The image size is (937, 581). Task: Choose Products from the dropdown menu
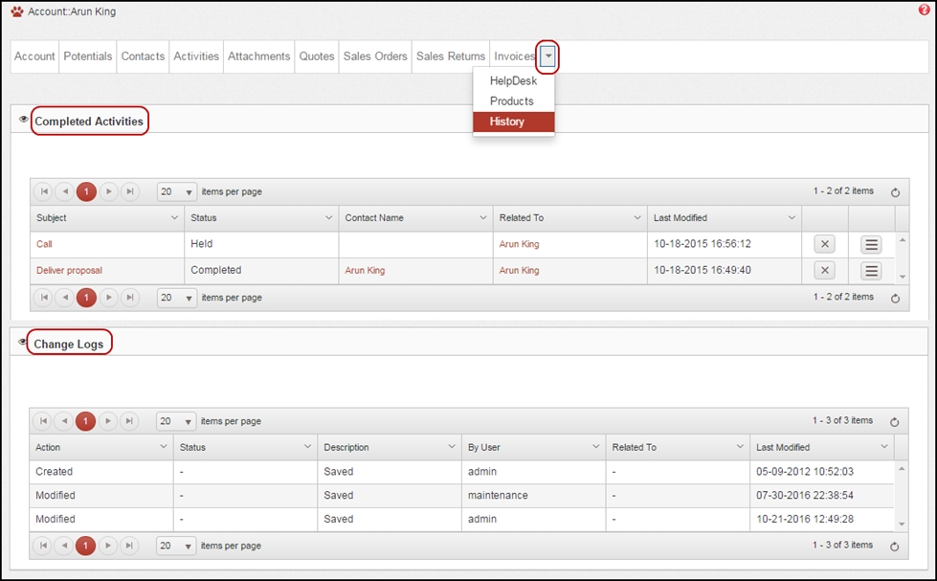[513, 101]
